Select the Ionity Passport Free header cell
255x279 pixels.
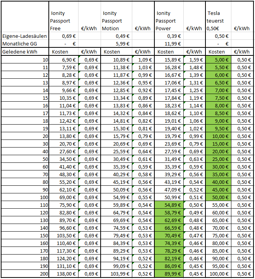(64, 17)
